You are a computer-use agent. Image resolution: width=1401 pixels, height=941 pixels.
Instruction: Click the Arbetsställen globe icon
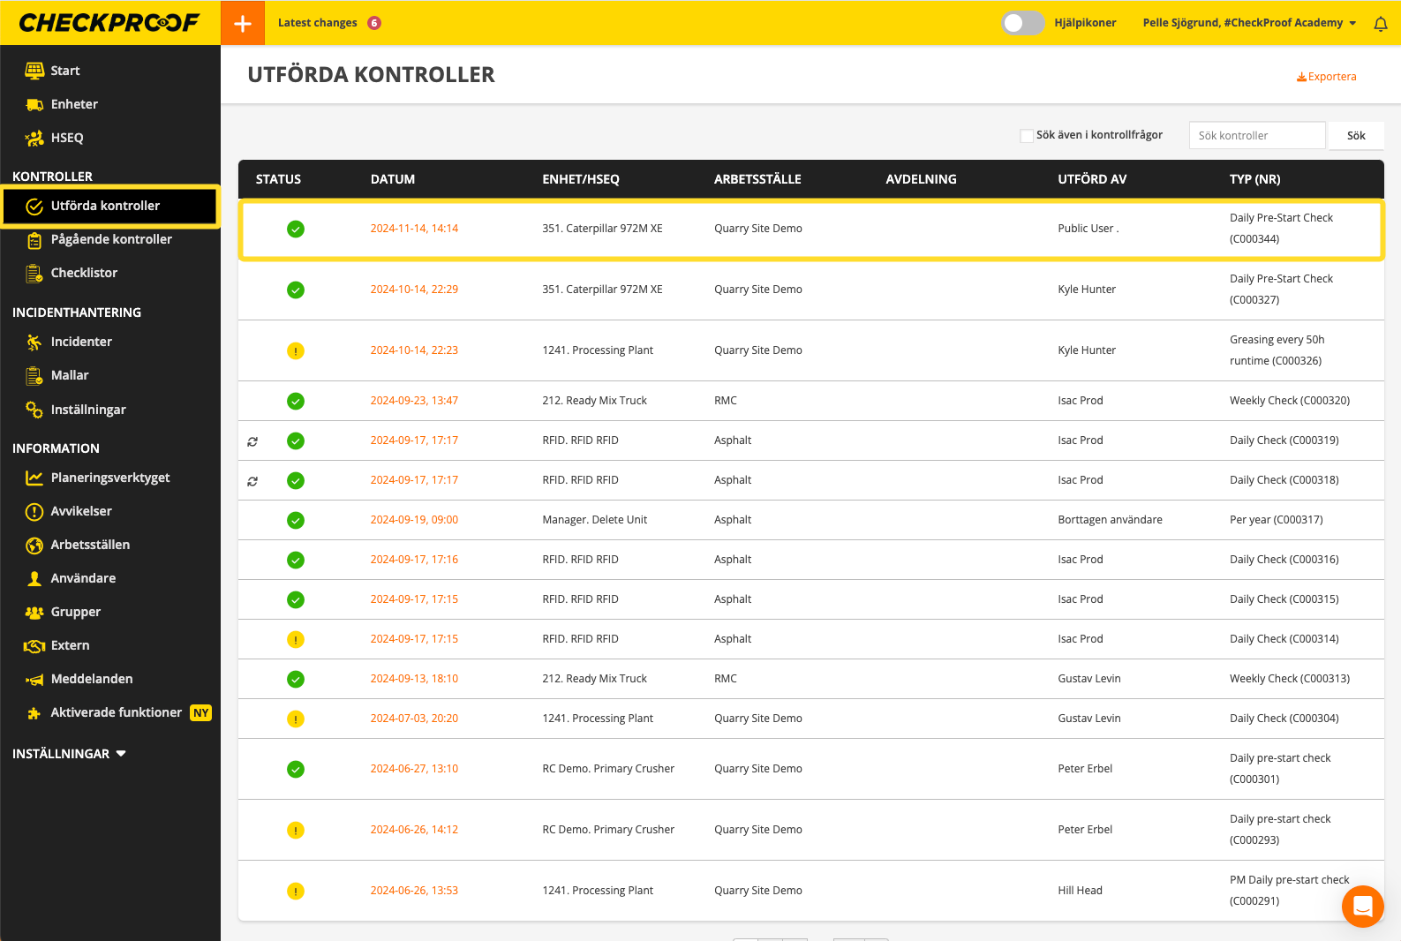pos(34,545)
